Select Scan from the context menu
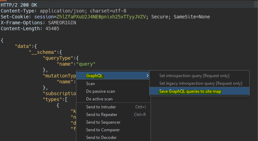Image resolution: width=258 pixels, height=141 pixels. click(x=90, y=84)
